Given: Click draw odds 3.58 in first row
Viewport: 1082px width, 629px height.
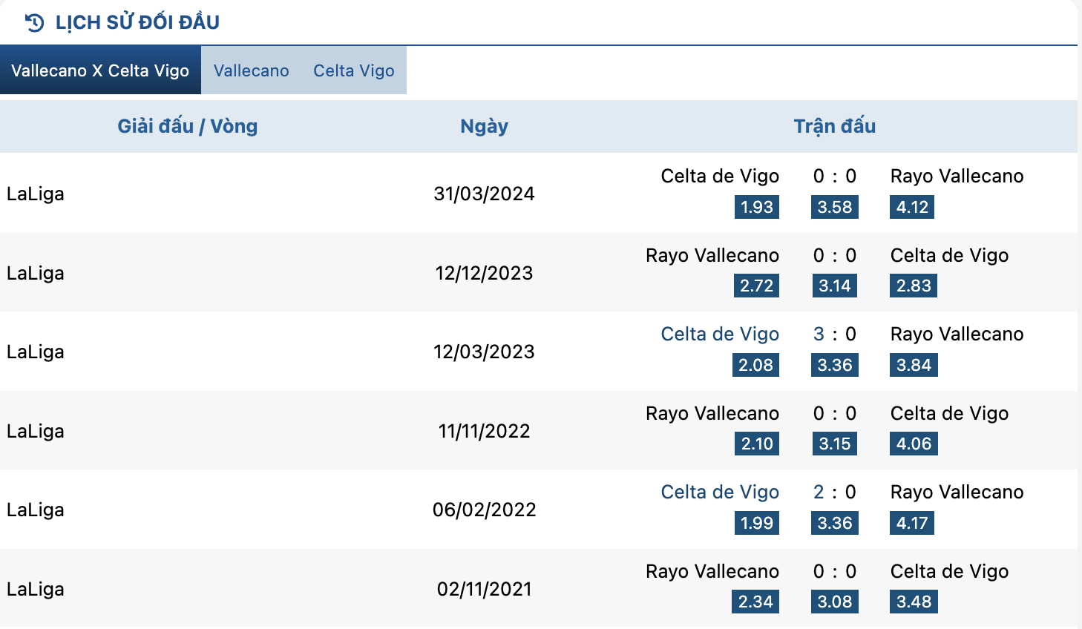Looking at the screenshot, I should [x=835, y=207].
